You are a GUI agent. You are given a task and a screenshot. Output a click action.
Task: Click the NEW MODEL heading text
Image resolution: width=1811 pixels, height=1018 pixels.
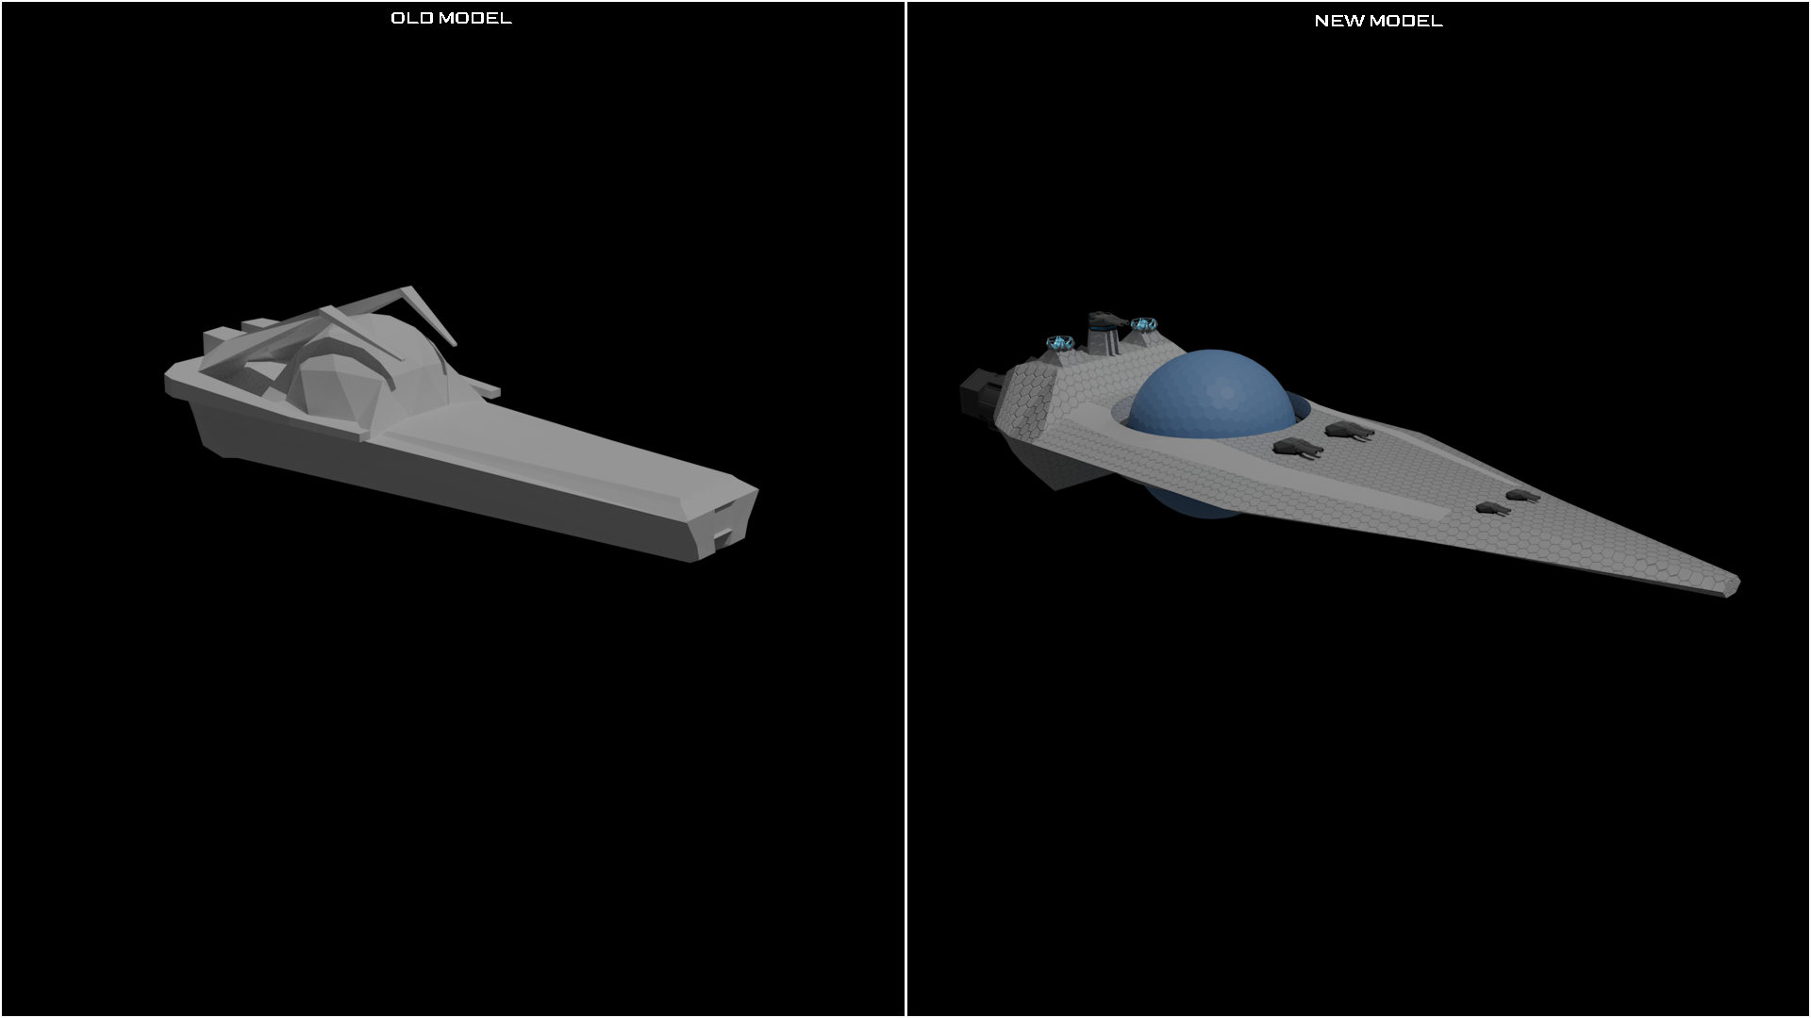point(1378,21)
